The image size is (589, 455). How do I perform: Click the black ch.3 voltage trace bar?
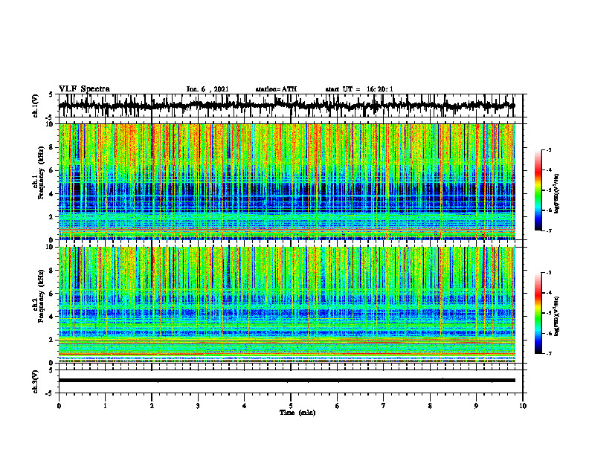pyautogui.click(x=286, y=381)
